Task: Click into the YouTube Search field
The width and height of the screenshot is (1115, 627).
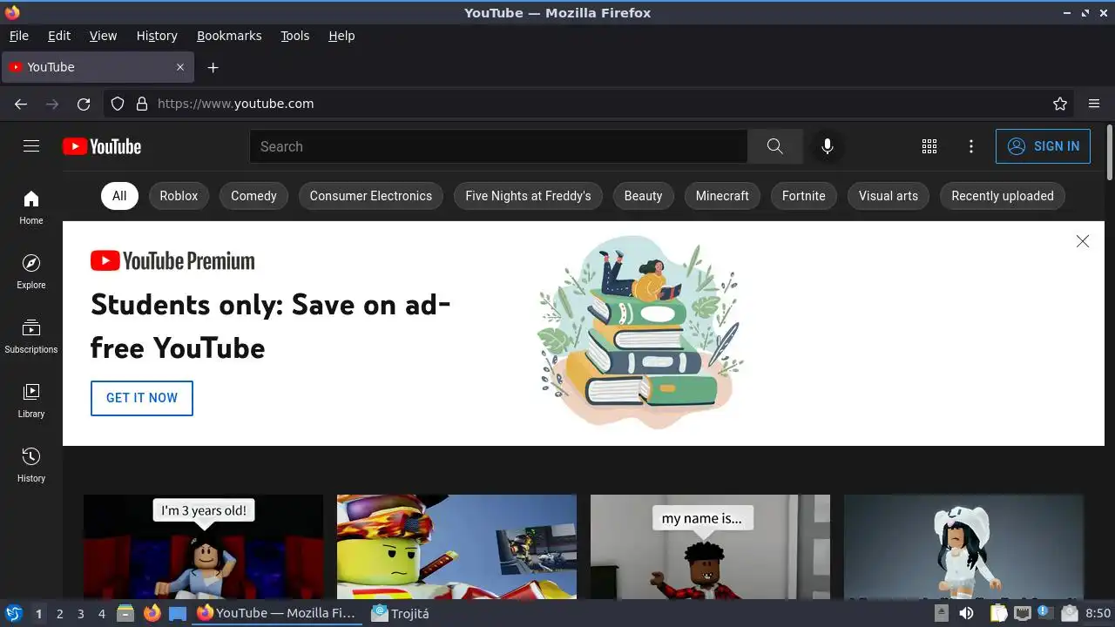Action: (498, 146)
